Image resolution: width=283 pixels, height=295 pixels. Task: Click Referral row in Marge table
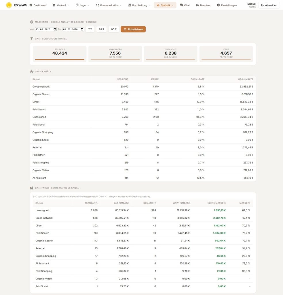coord(143,248)
